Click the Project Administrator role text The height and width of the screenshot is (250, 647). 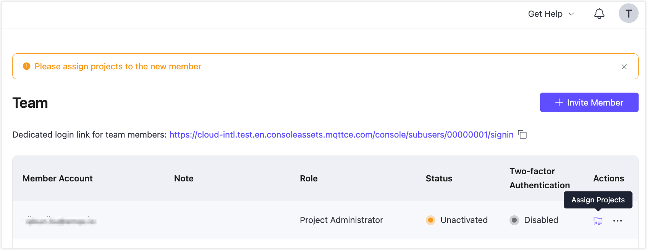[x=341, y=220]
